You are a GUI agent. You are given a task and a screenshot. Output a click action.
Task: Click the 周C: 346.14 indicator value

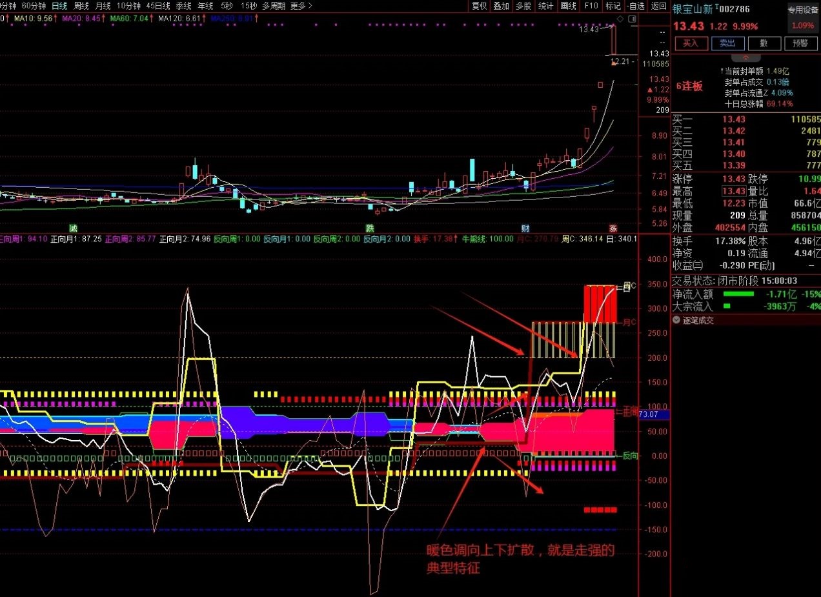point(582,239)
